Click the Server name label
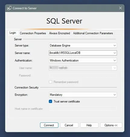This screenshot has width=130, height=137. (x=23, y=53)
